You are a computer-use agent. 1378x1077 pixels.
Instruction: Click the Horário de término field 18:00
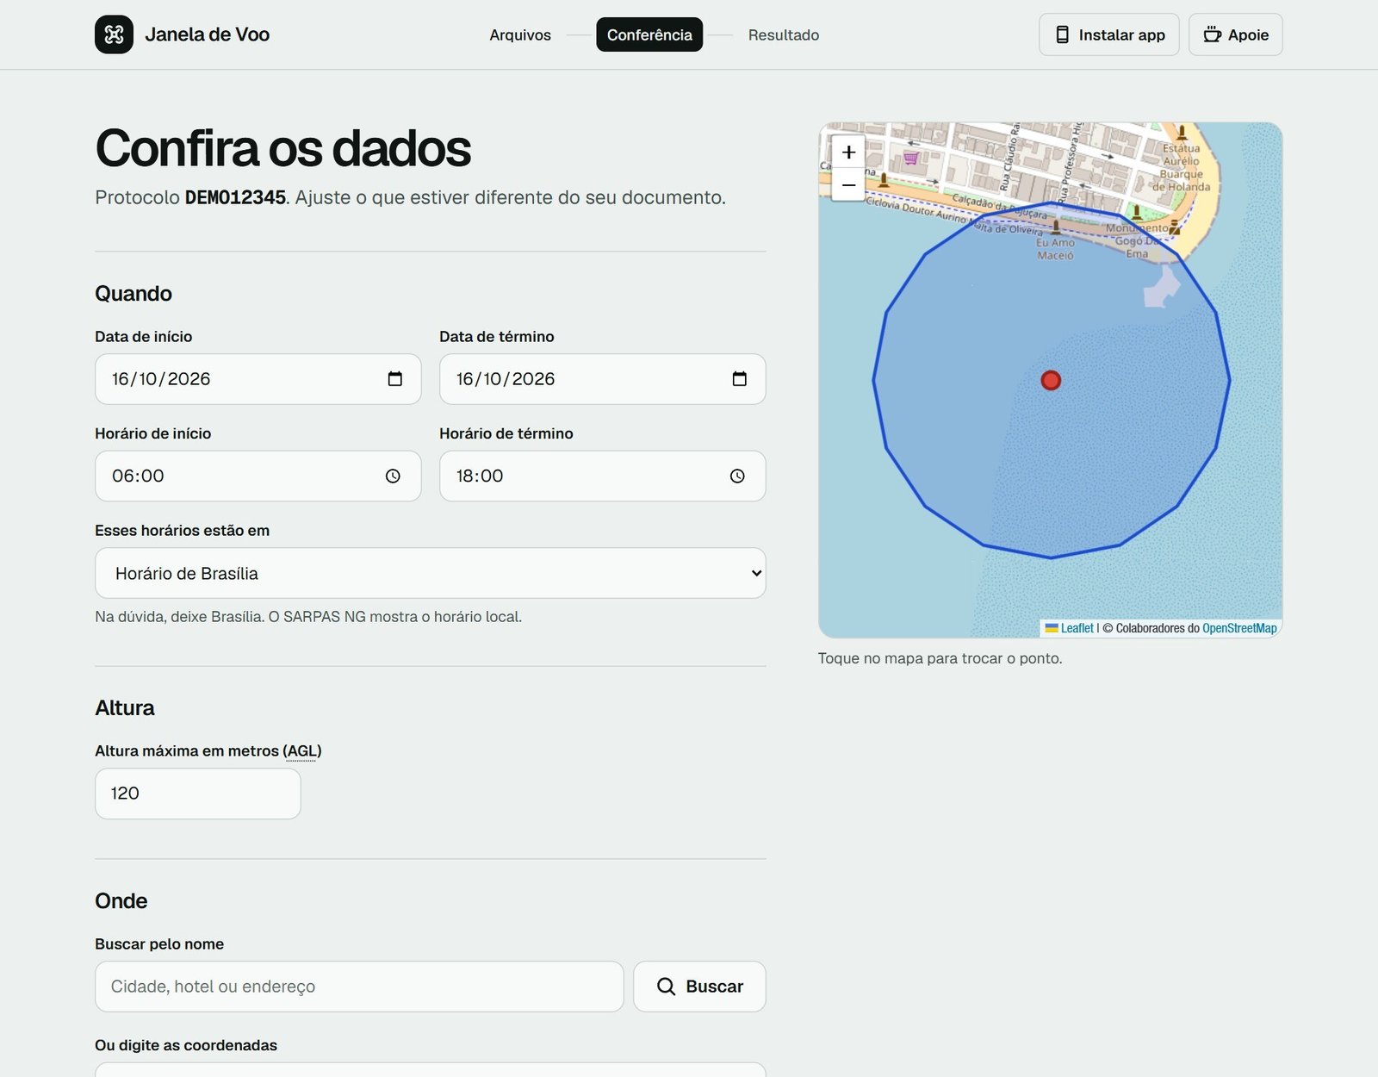pyautogui.click(x=603, y=476)
